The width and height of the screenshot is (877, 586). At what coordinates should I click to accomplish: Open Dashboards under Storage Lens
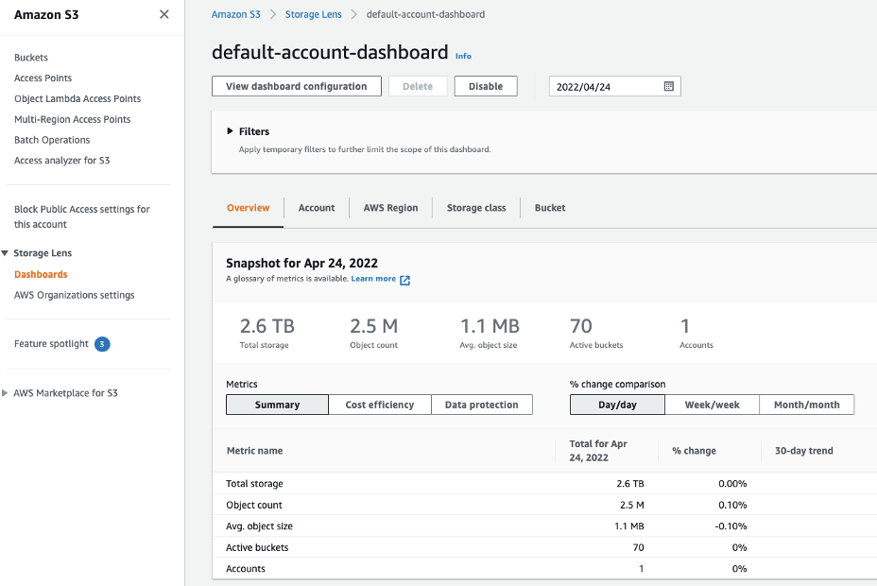coord(41,274)
